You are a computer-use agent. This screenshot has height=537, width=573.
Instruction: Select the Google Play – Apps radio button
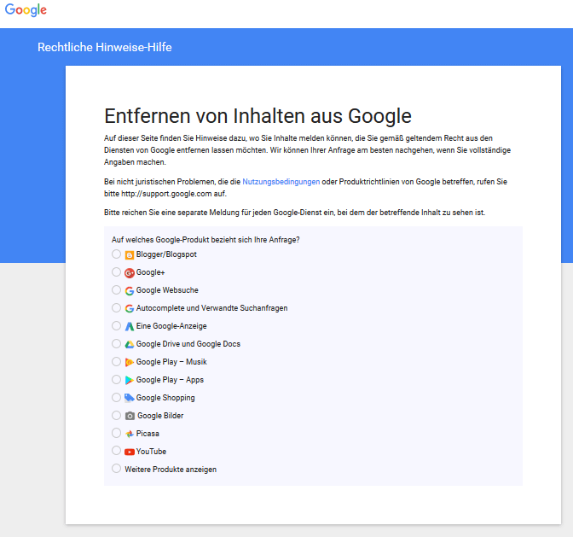point(116,379)
